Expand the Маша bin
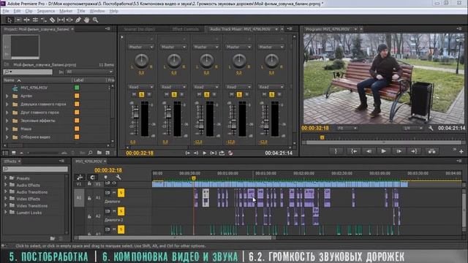Image resolution: width=468 pixels, height=263 pixels. [7, 129]
